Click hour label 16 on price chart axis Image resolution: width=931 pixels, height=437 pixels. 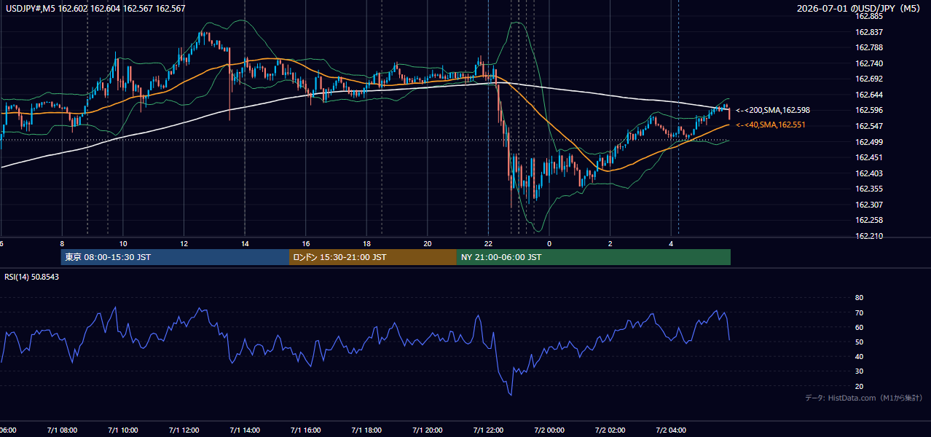[x=306, y=243]
